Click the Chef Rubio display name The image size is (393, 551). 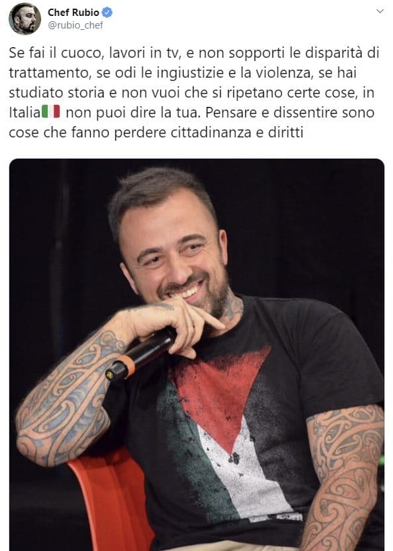[74, 13]
